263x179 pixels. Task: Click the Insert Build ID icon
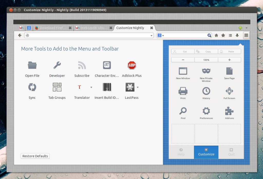(x=107, y=87)
